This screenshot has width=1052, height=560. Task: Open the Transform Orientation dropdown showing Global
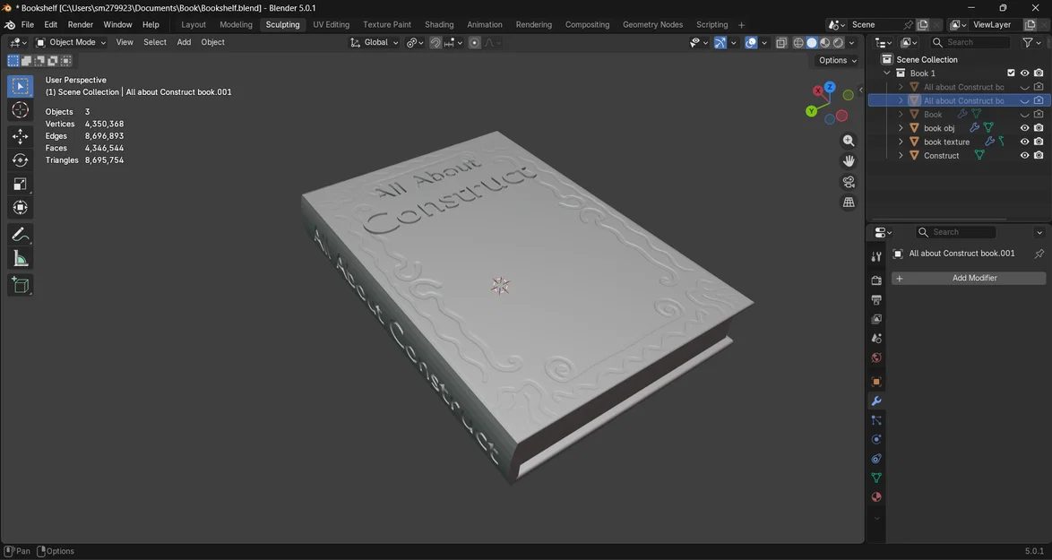click(x=376, y=42)
